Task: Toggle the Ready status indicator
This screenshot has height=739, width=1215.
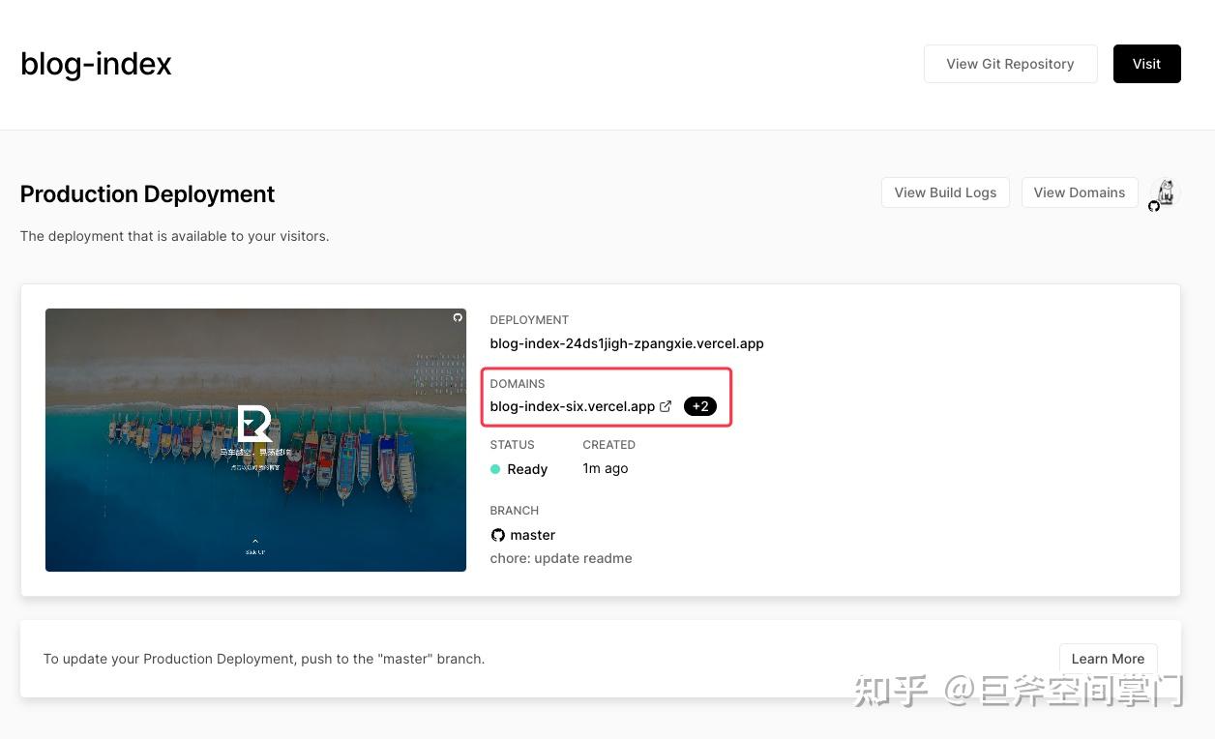Action: [495, 469]
